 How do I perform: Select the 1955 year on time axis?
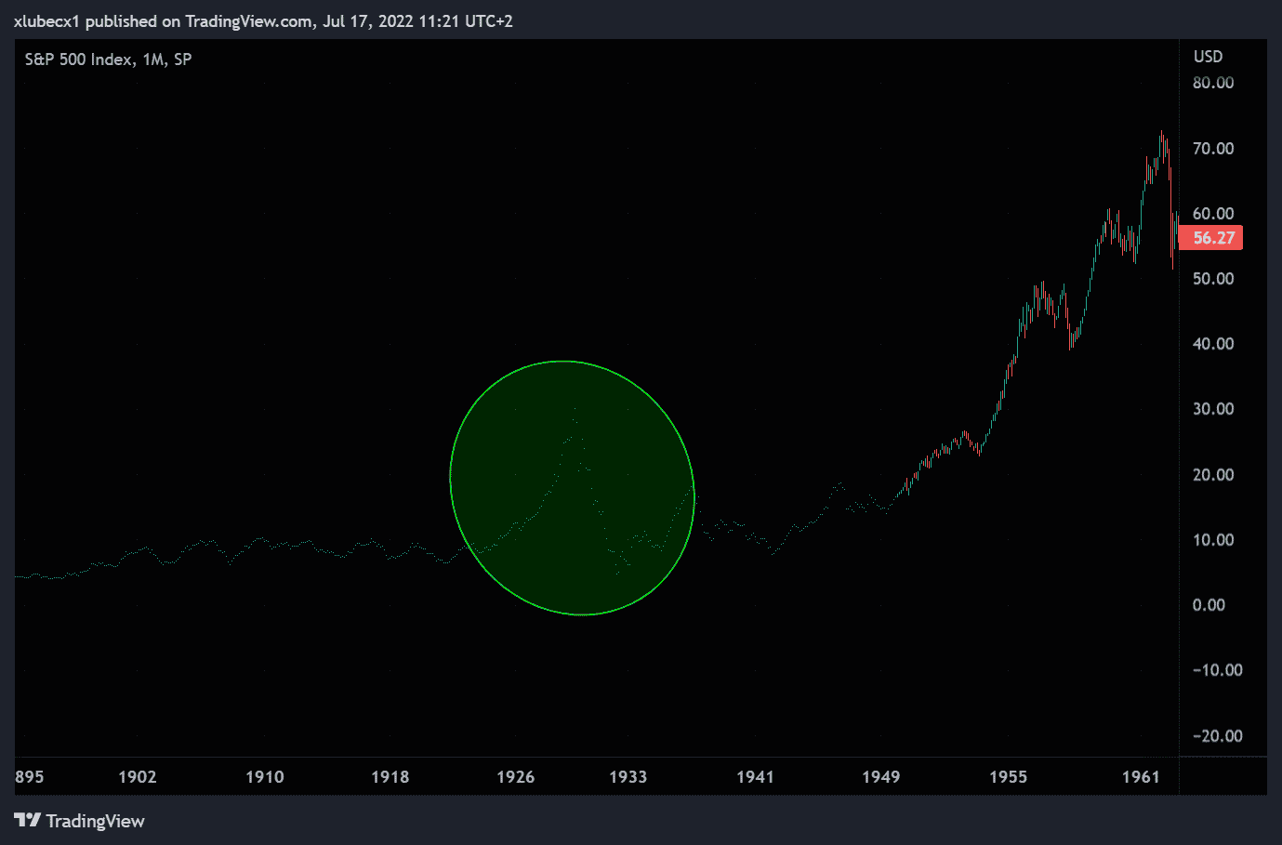[x=1008, y=777]
